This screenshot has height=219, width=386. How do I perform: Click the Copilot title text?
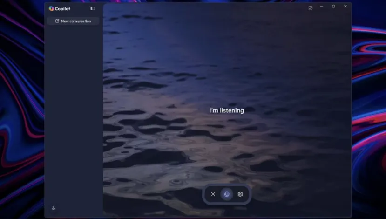pyautogui.click(x=62, y=9)
